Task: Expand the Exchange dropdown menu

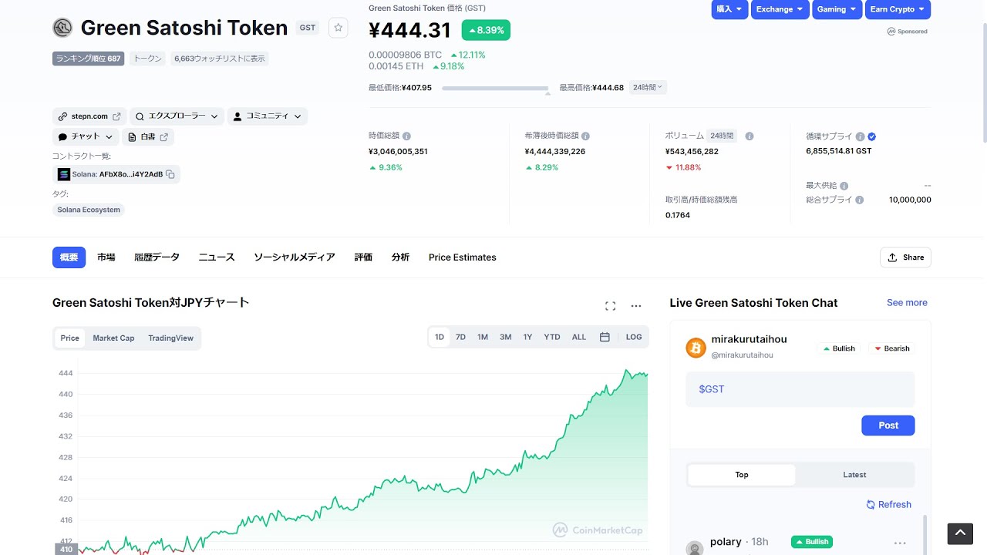Action: [779, 9]
